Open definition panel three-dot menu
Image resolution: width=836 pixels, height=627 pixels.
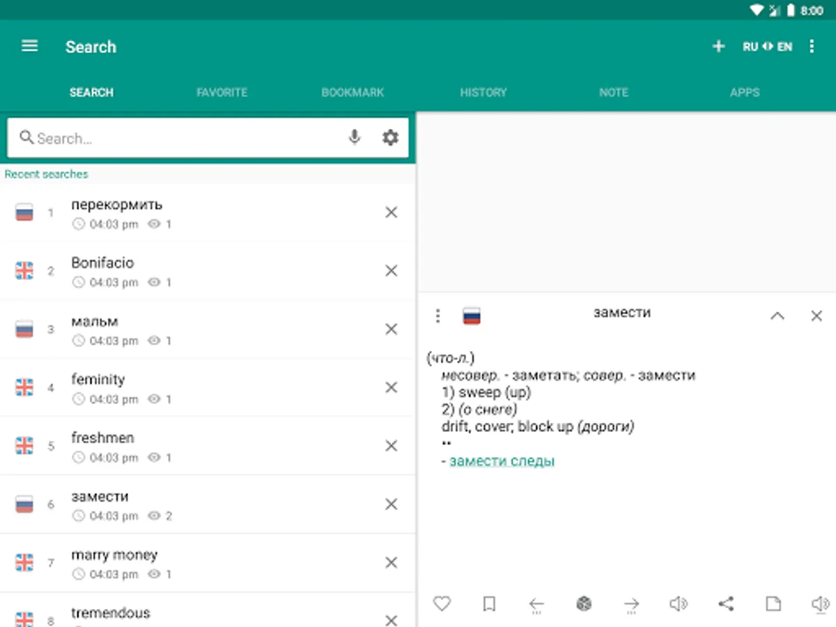pyautogui.click(x=438, y=316)
